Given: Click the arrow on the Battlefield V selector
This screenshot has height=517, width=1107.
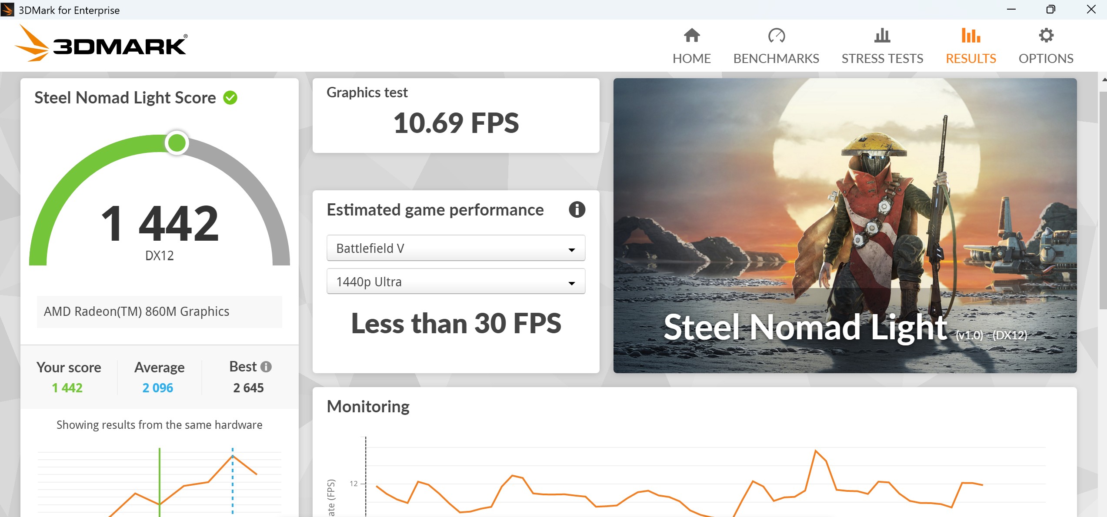Looking at the screenshot, I should 571,250.
